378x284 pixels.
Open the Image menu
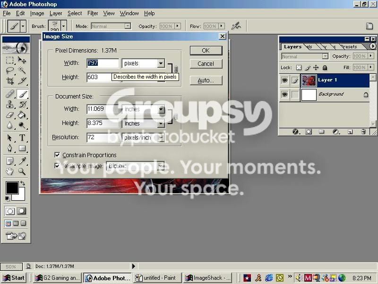tap(37, 13)
